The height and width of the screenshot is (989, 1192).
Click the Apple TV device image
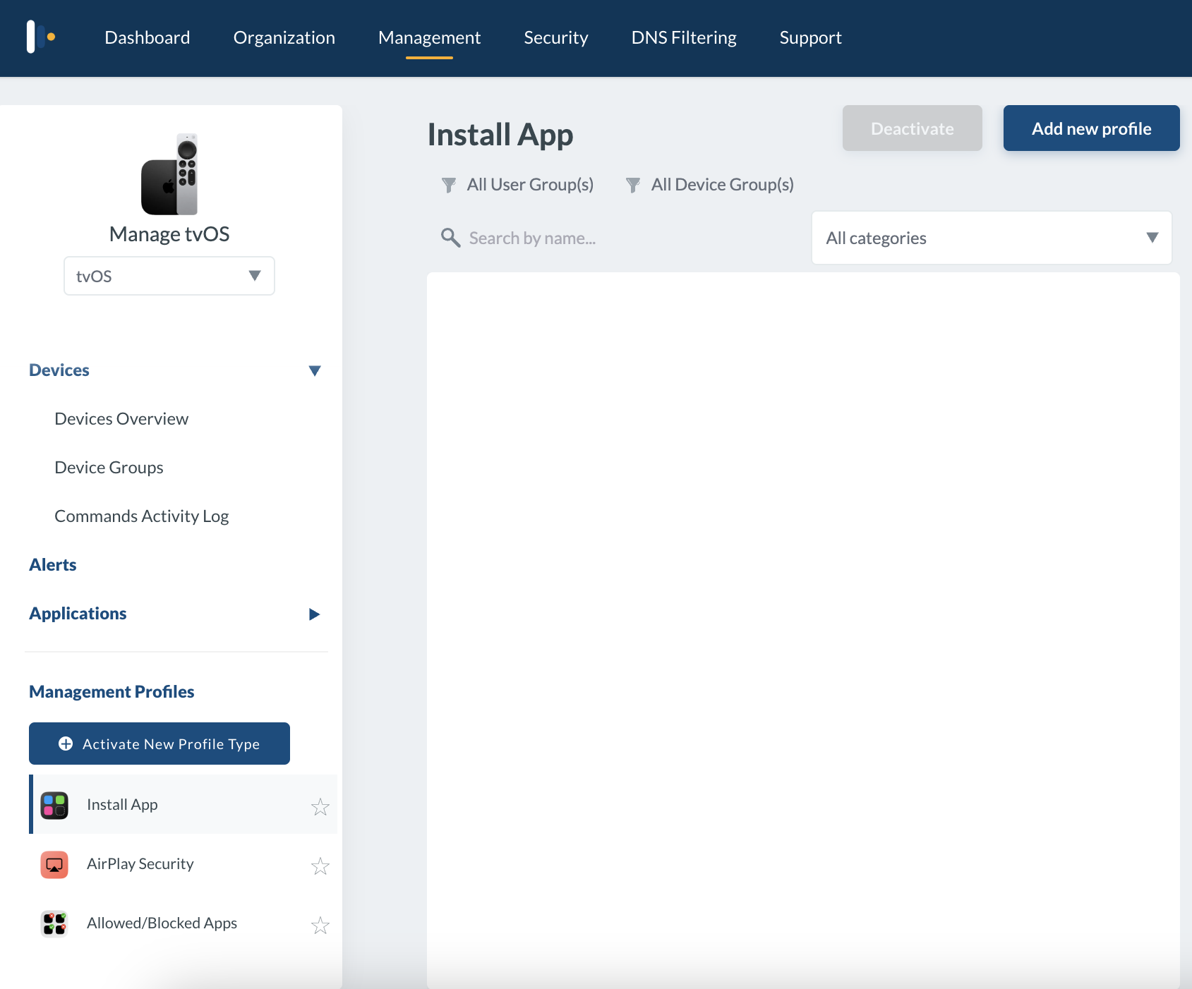pyautogui.click(x=169, y=174)
